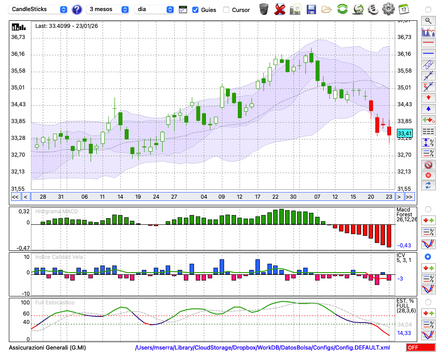Open the CandleSticks chart type dropdown

pyautogui.click(x=39, y=9)
